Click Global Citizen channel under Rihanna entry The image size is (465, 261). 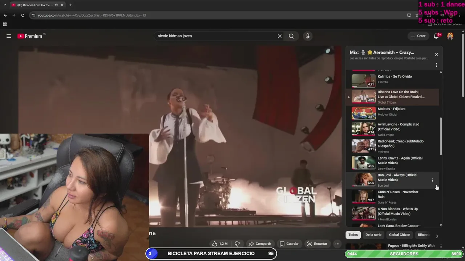pos(387,103)
